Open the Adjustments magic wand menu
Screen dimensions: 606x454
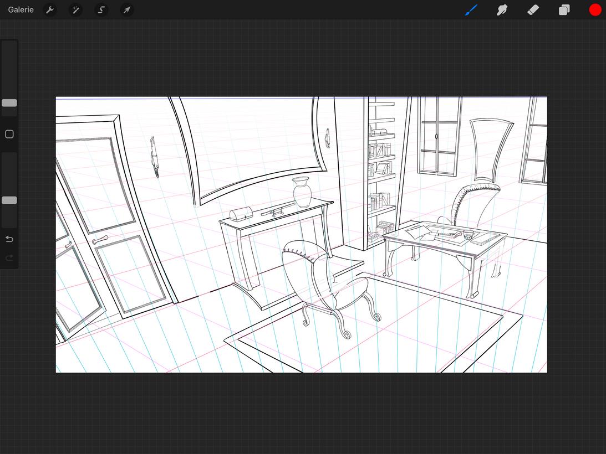tap(76, 9)
